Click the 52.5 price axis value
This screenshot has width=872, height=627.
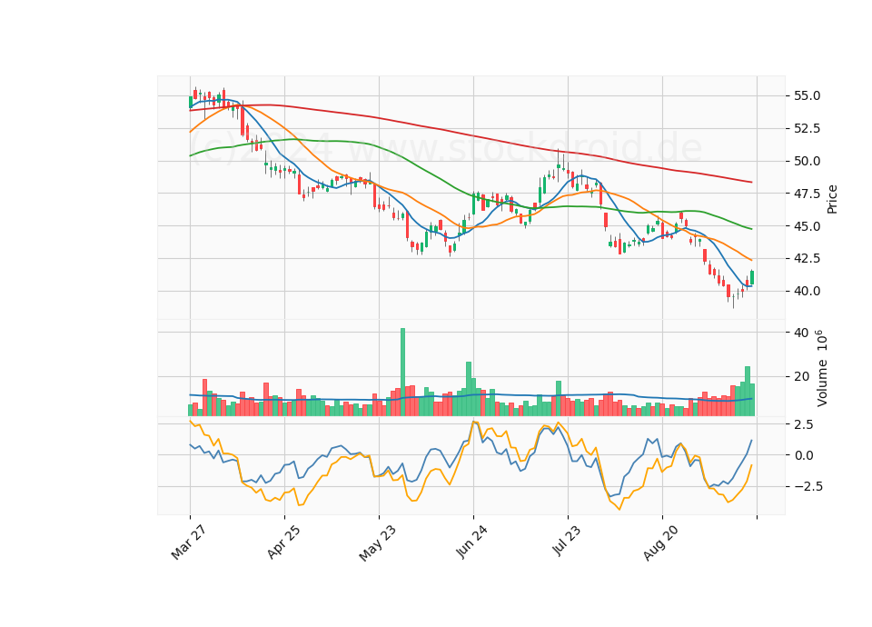pyautogui.click(x=806, y=128)
